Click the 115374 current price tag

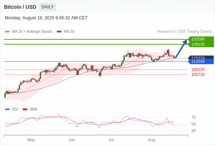coord(201,57)
